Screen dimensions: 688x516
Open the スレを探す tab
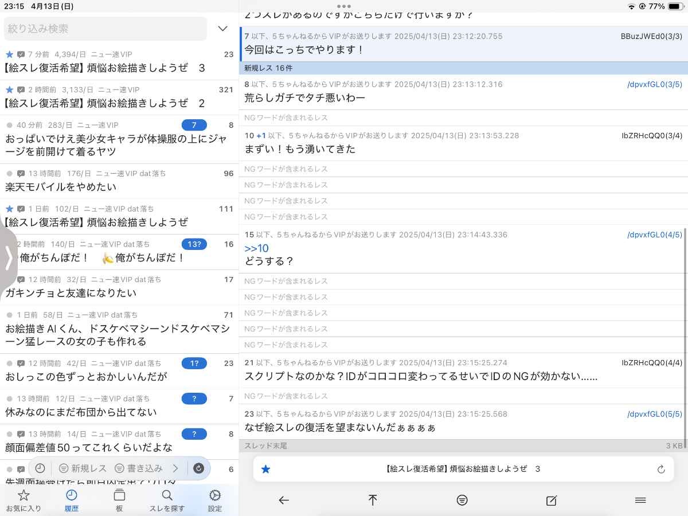coord(167,500)
